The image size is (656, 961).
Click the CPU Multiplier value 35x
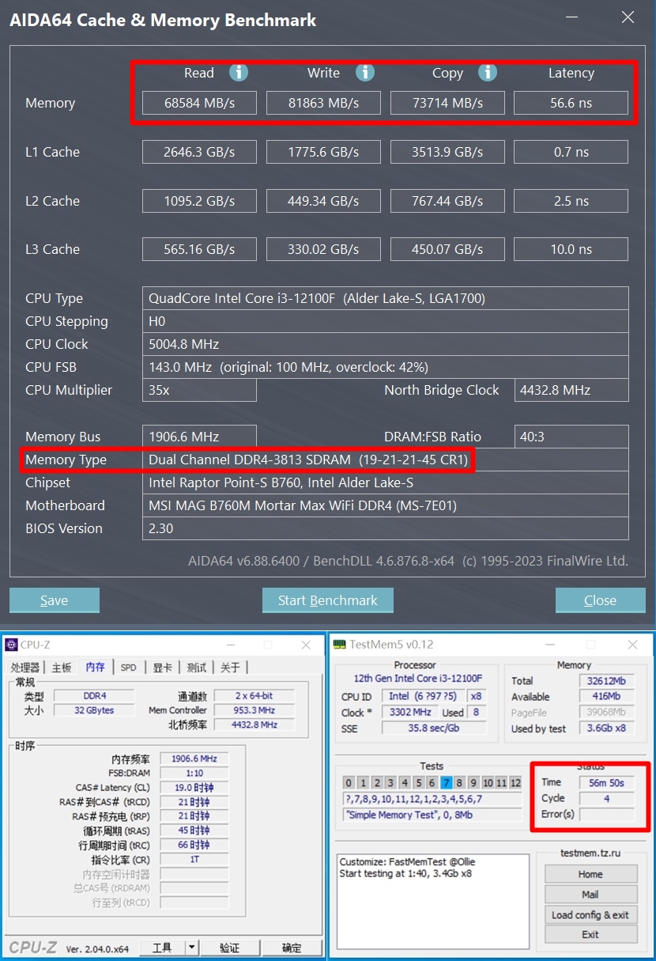pyautogui.click(x=199, y=390)
